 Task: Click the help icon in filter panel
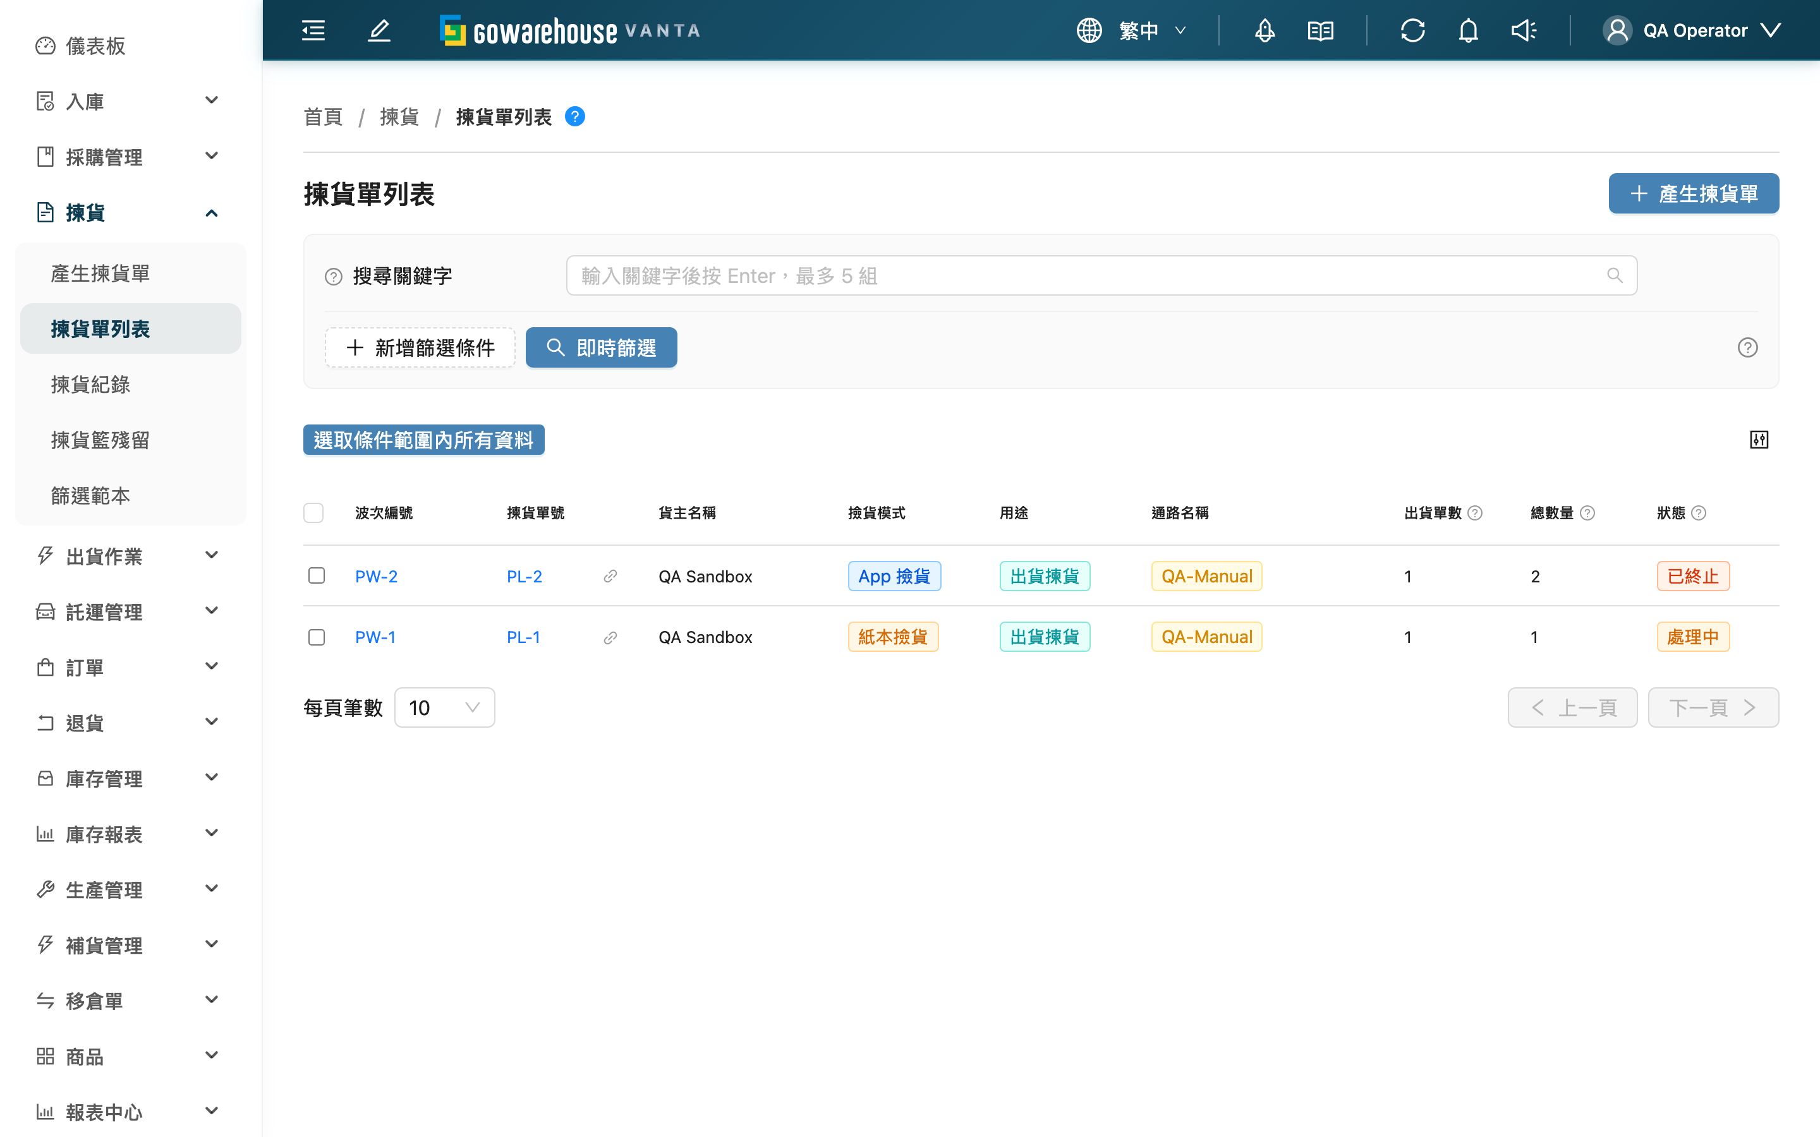pyautogui.click(x=1748, y=347)
